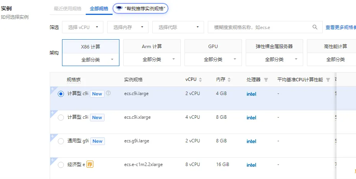Open 查看更多规格 link
The height and width of the screenshot is (179, 356).
tap(341, 27)
